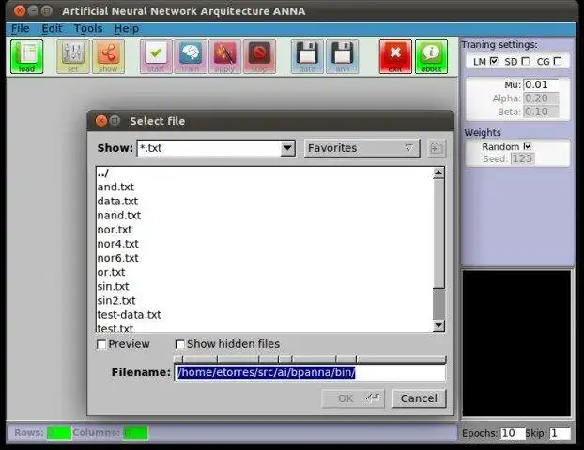This screenshot has width=584, height=450.
Task: Expand the Favorites dropdown
Action: 362,148
